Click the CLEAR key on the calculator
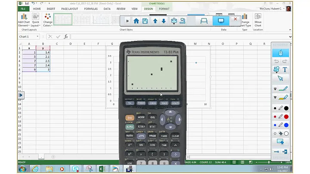This screenshot has width=310, height=174. tap(175, 136)
